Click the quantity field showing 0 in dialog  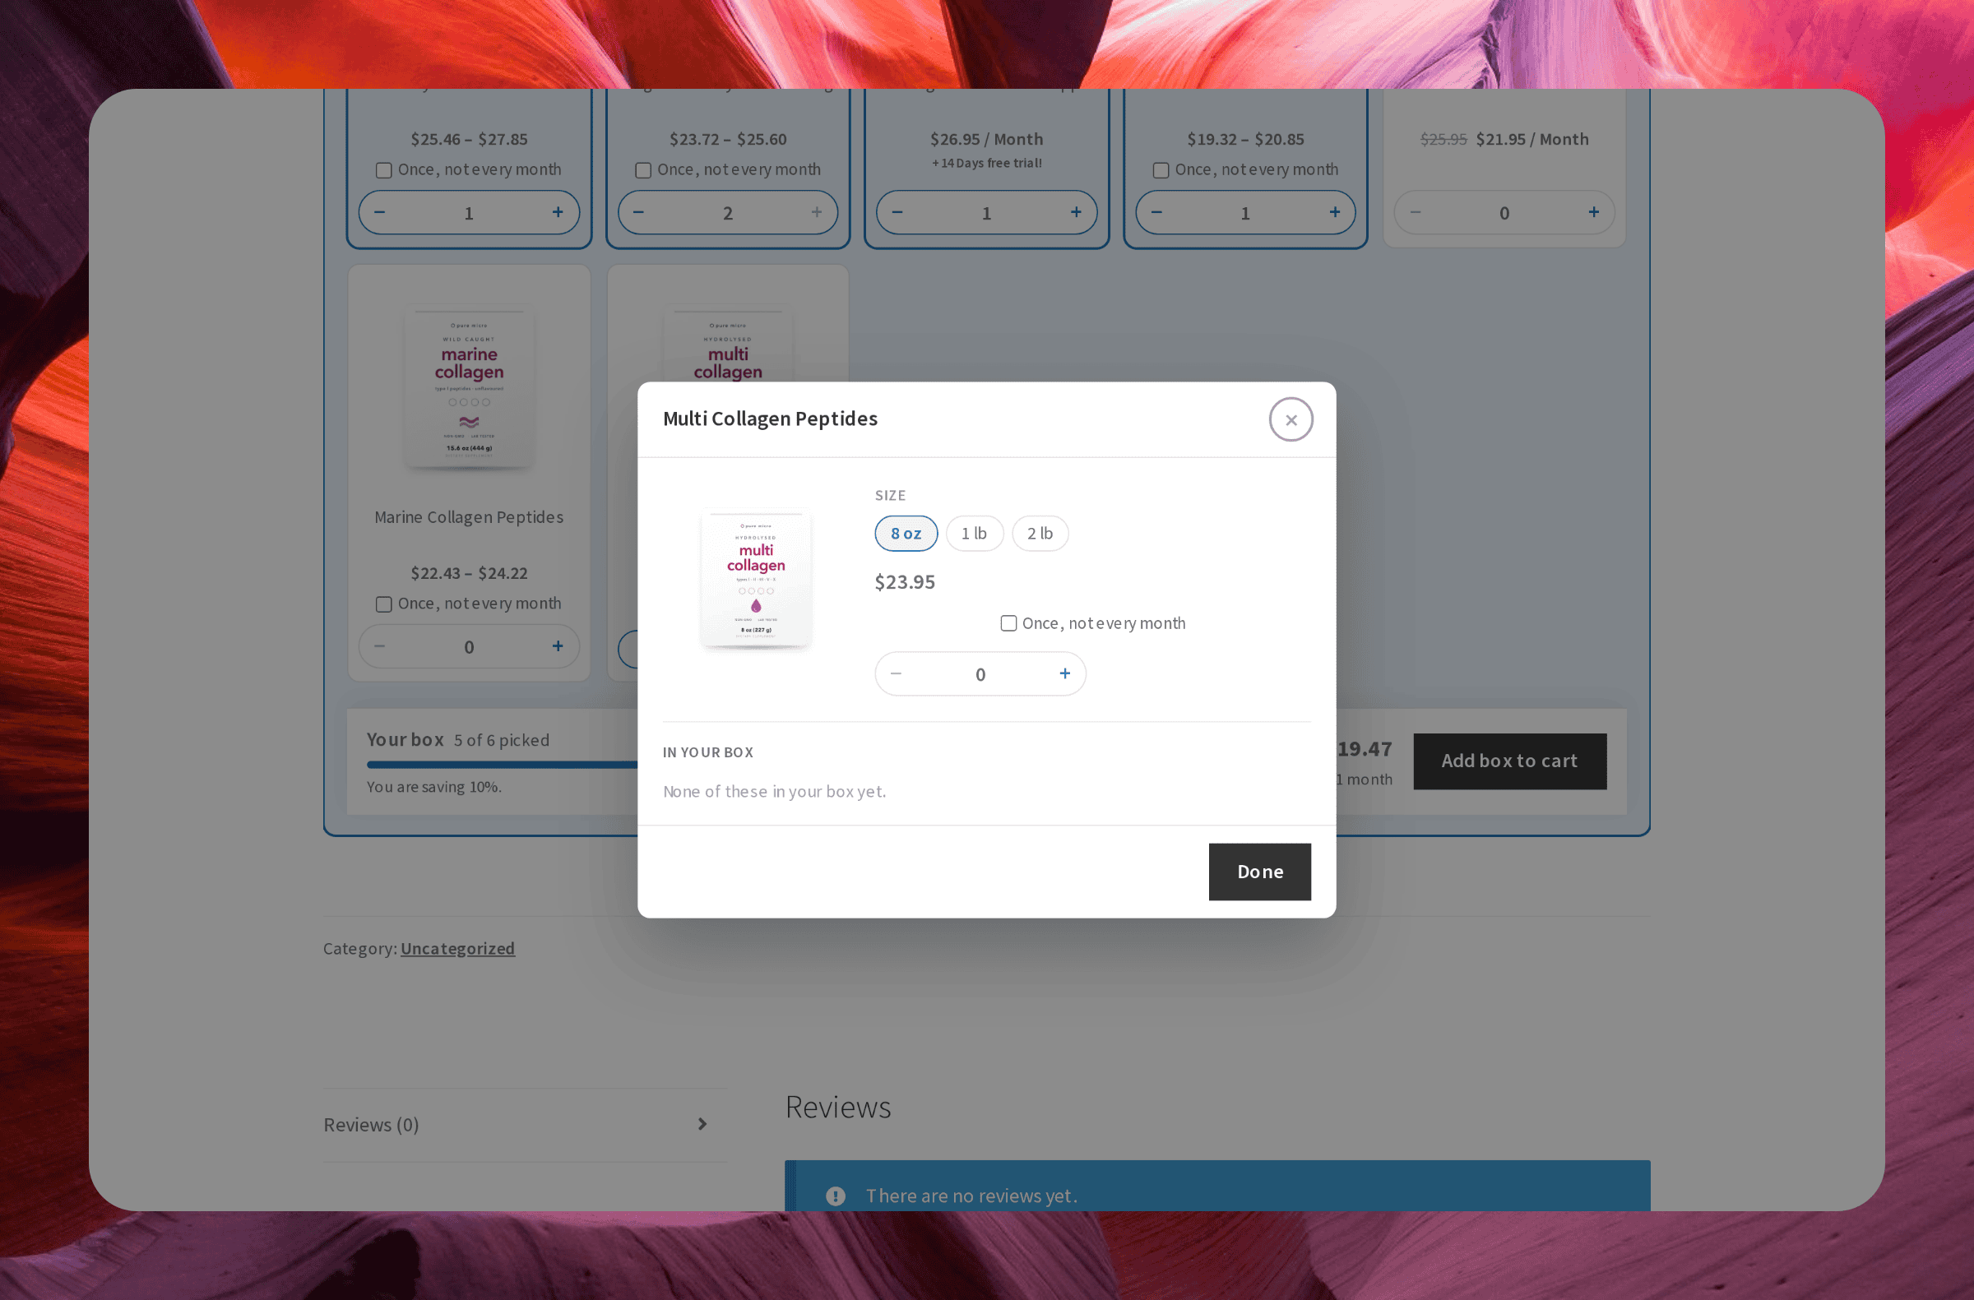(980, 674)
